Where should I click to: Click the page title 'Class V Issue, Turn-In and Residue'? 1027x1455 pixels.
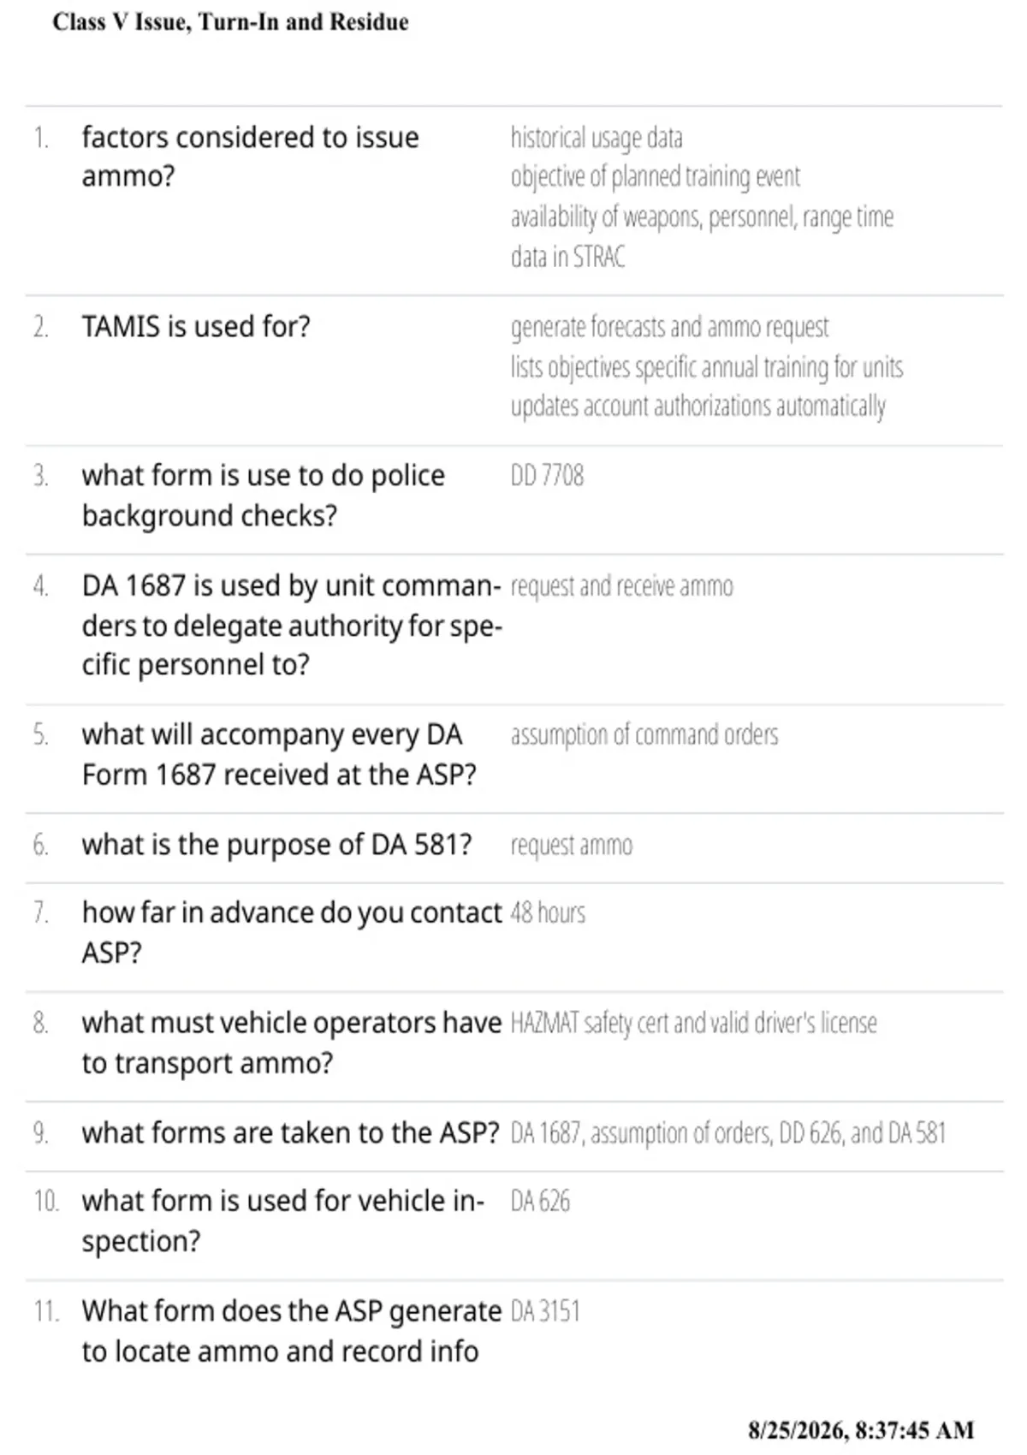click(x=230, y=22)
